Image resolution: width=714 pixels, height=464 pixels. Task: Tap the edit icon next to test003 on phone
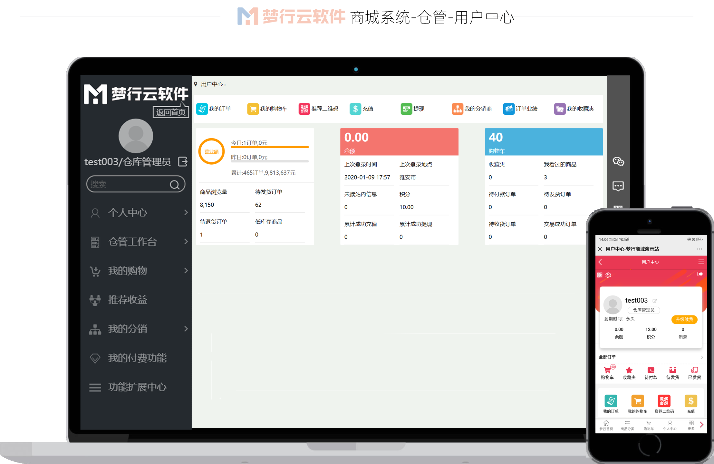[655, 301]
